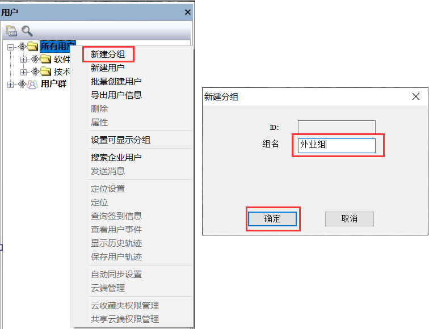Choose 批量创建用户 menu entry
The height and width of the screenshot is (329, 429).
[x=116, y=81]
